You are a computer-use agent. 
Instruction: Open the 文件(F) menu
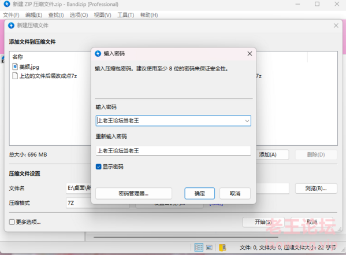tap(11, 15)
